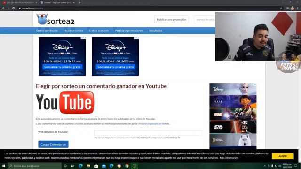The image size is (301, 169).
Task: Open a new browser tab with the plus button
Action: click(x=79, y=3)
